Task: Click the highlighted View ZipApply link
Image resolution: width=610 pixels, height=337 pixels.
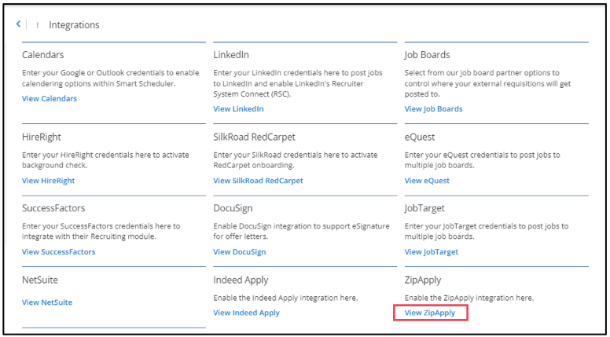Action: point(429,313)
